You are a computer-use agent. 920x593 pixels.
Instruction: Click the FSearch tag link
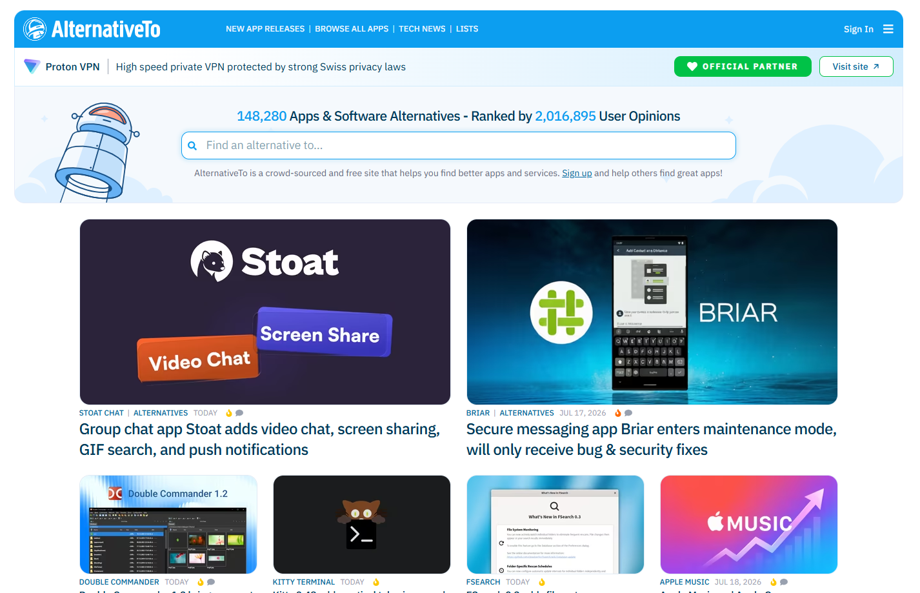pos(483,582)
